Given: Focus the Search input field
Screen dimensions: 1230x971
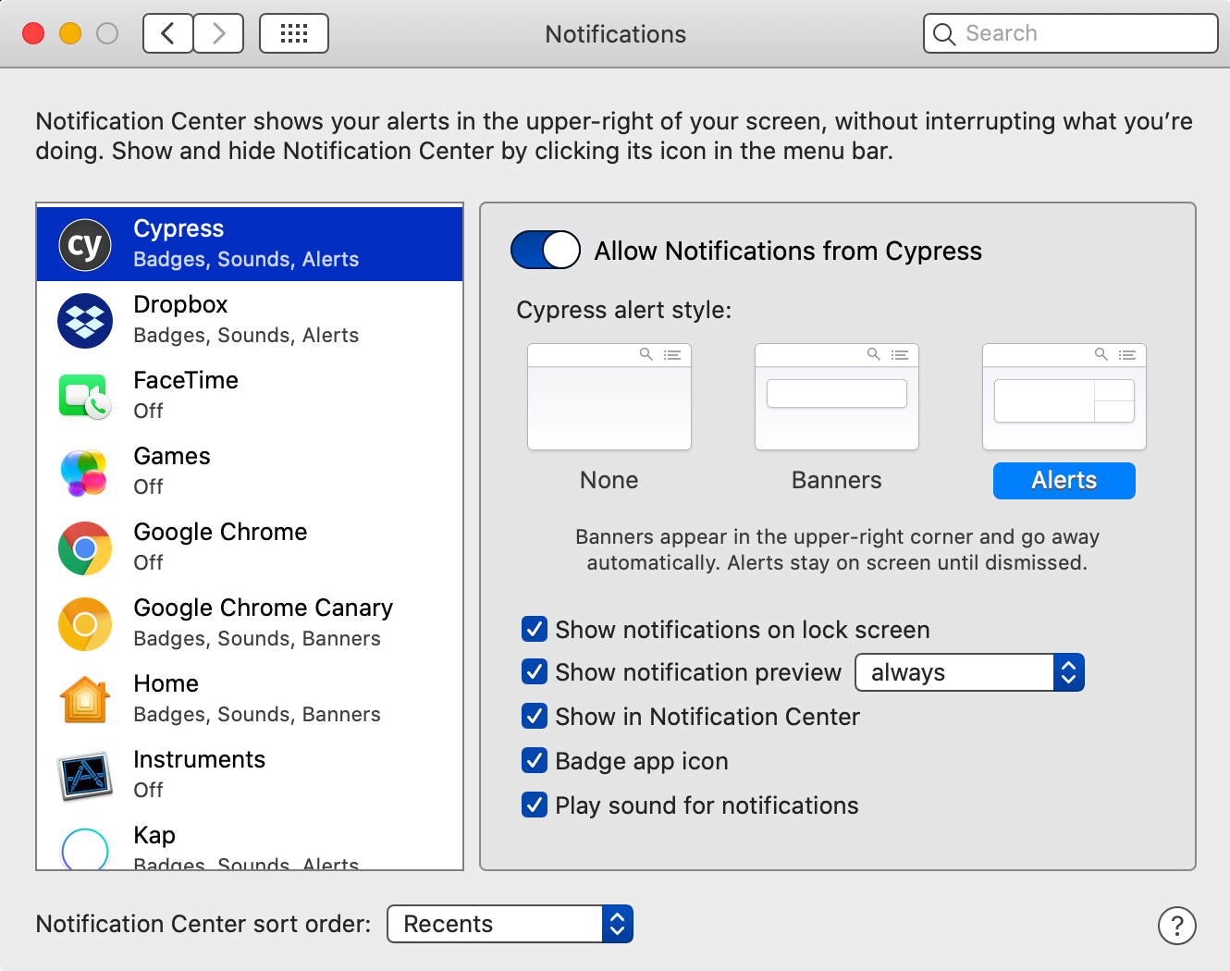Looking at the screenshot, I should coord(1071,33).
